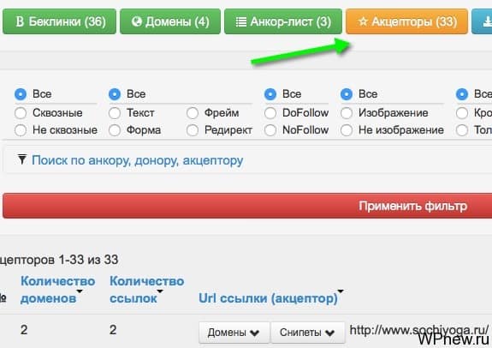Pick the Фрейм radio option
492x348 pixels.
(193, 113)
